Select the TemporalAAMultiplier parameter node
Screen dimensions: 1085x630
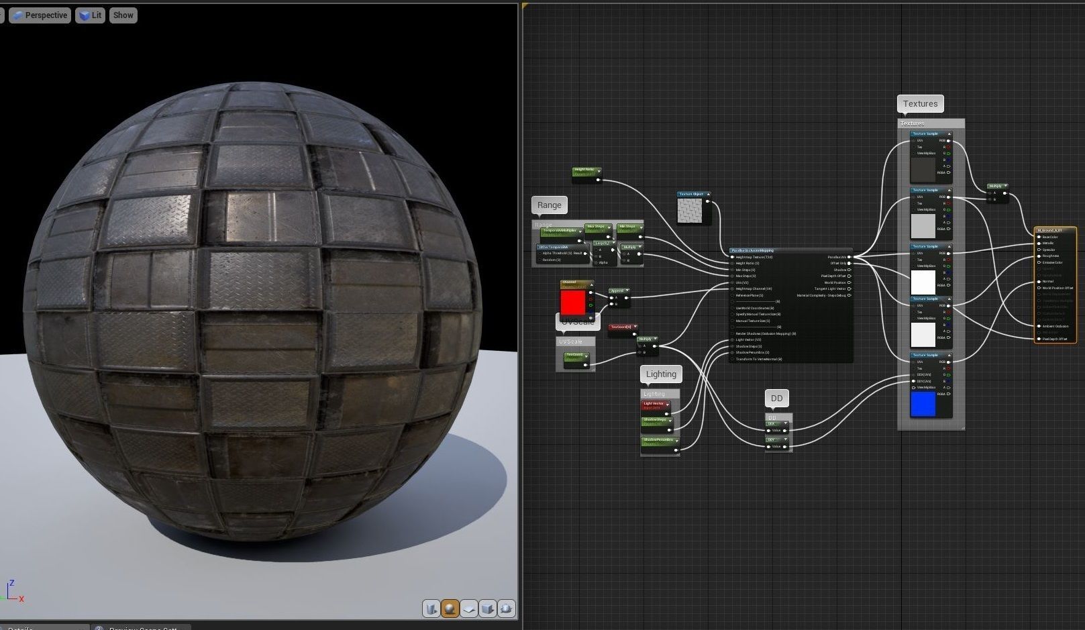pos(562,234)
